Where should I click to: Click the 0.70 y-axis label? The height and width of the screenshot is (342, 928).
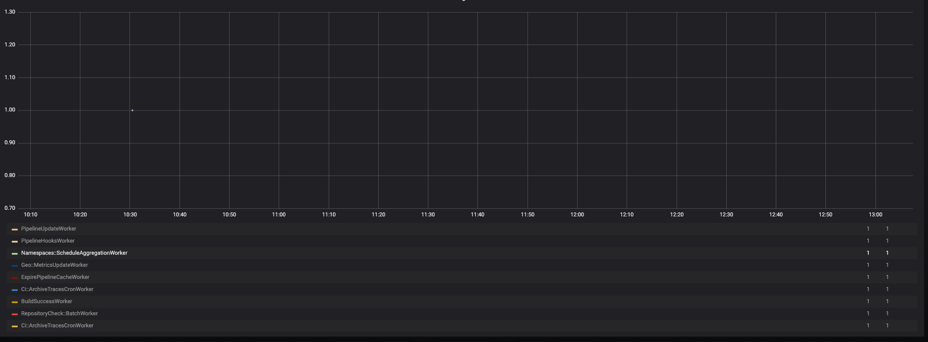[10, 208]
